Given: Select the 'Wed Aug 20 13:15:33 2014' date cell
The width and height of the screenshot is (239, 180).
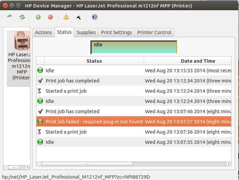Looking at the screenshot, I should 188,71.
